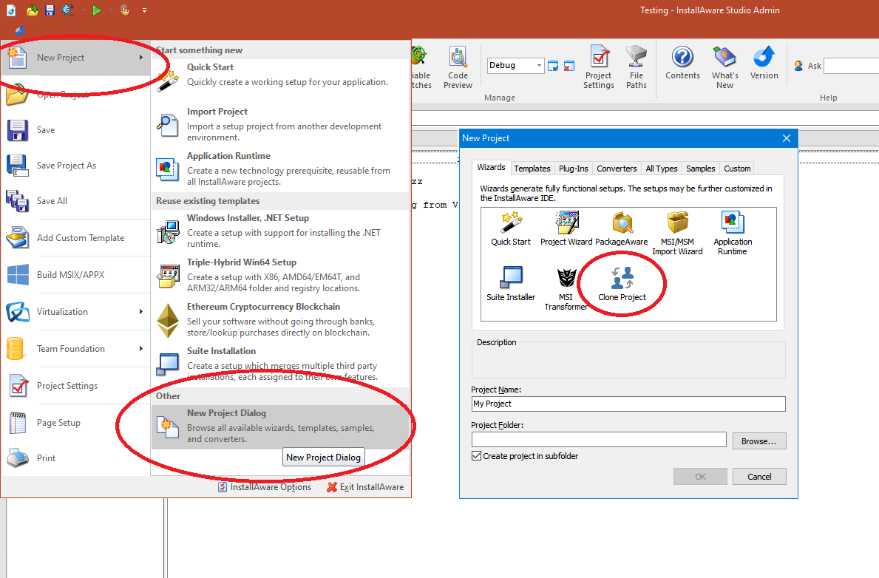Expand the Virtualization submenu arrow
The height and width of the screenshot is (578, 879).
pyautogui.click(x=141, y=312)
